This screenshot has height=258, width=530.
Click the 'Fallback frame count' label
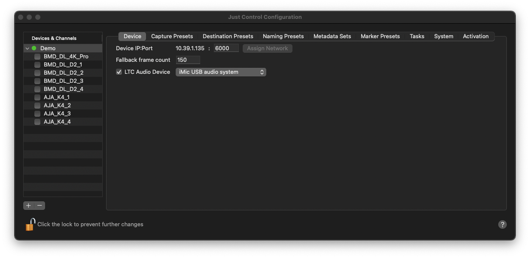(143, 60)
